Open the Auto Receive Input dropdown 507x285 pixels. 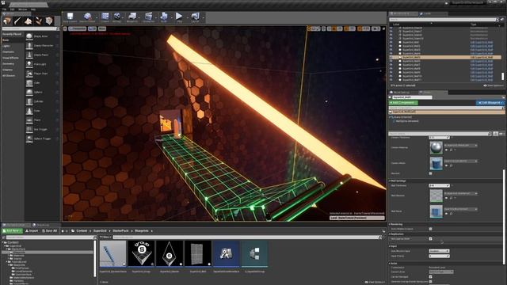pos(439,251)
